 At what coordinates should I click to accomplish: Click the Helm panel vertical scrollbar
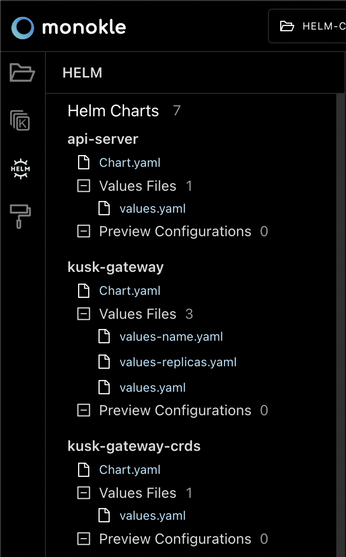point(340,325)
